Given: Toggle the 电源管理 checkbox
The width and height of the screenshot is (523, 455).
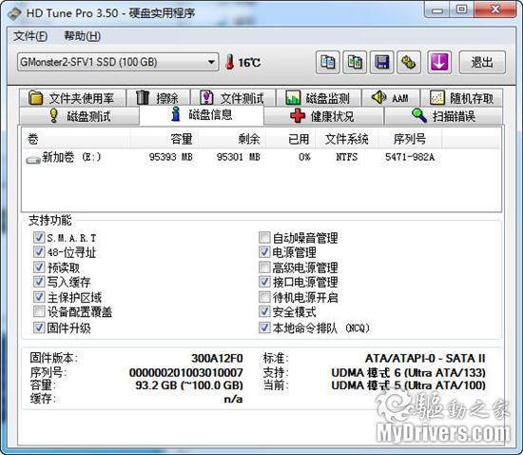Looking at the screenshot, I should pos(264,252).
